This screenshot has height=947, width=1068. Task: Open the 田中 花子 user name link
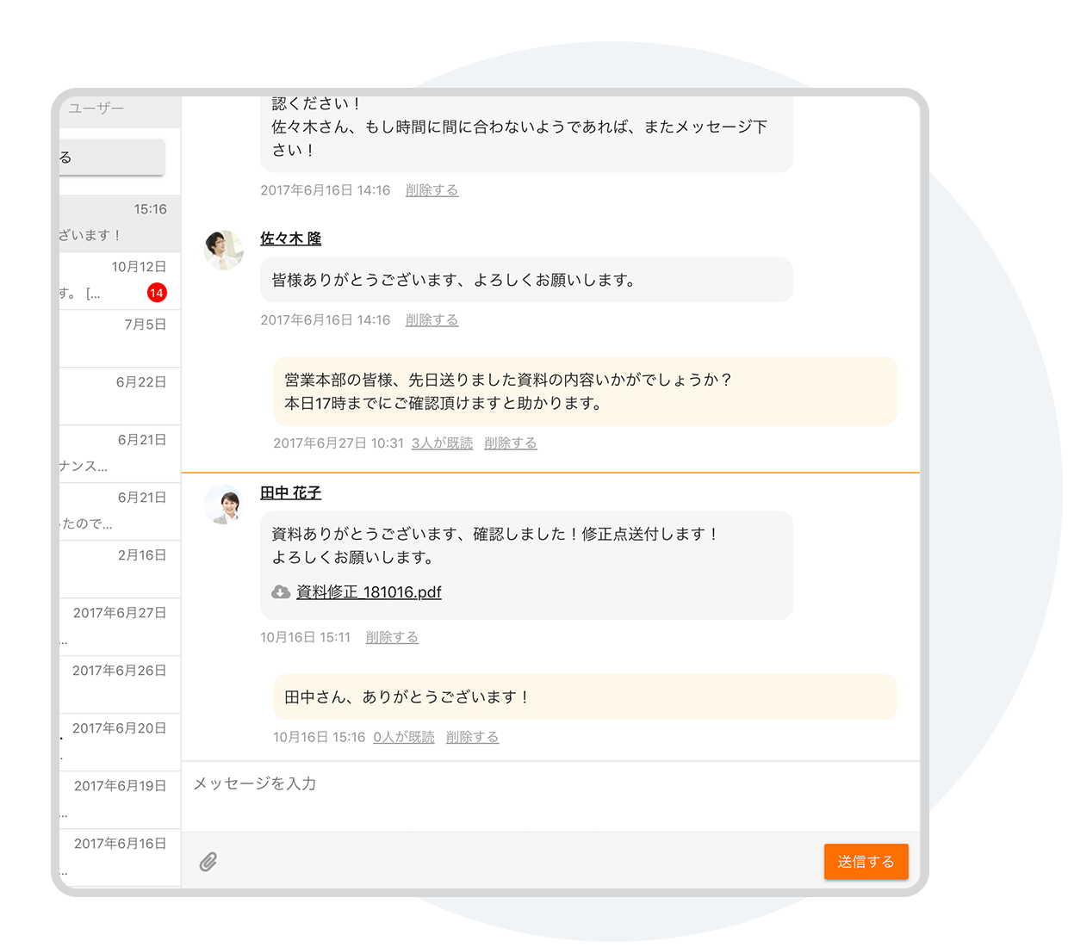(290, 492)
